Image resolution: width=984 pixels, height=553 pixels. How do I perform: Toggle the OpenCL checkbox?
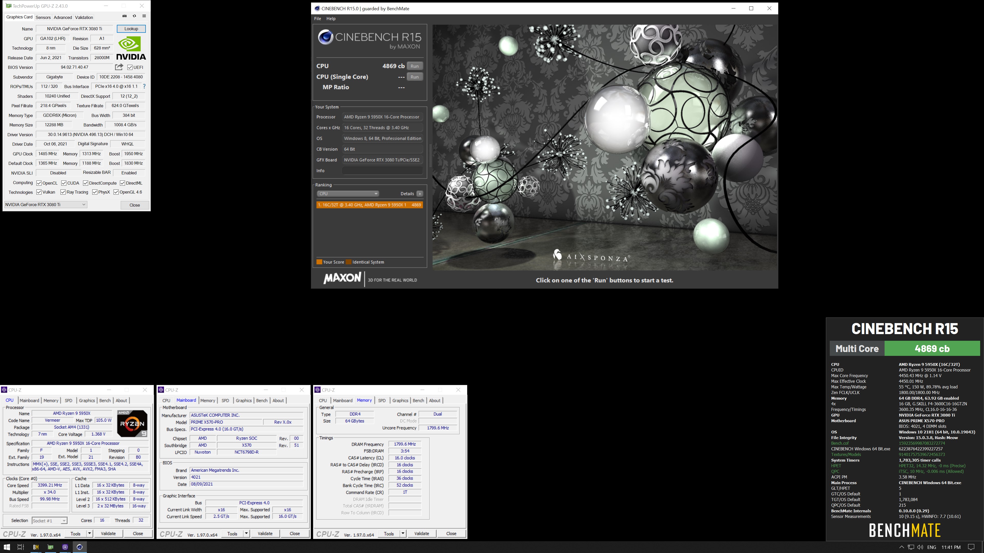(39, 183)
